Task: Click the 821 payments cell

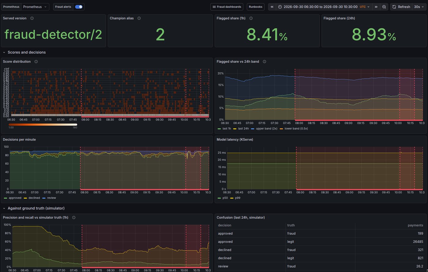Action: coord(389,258)
